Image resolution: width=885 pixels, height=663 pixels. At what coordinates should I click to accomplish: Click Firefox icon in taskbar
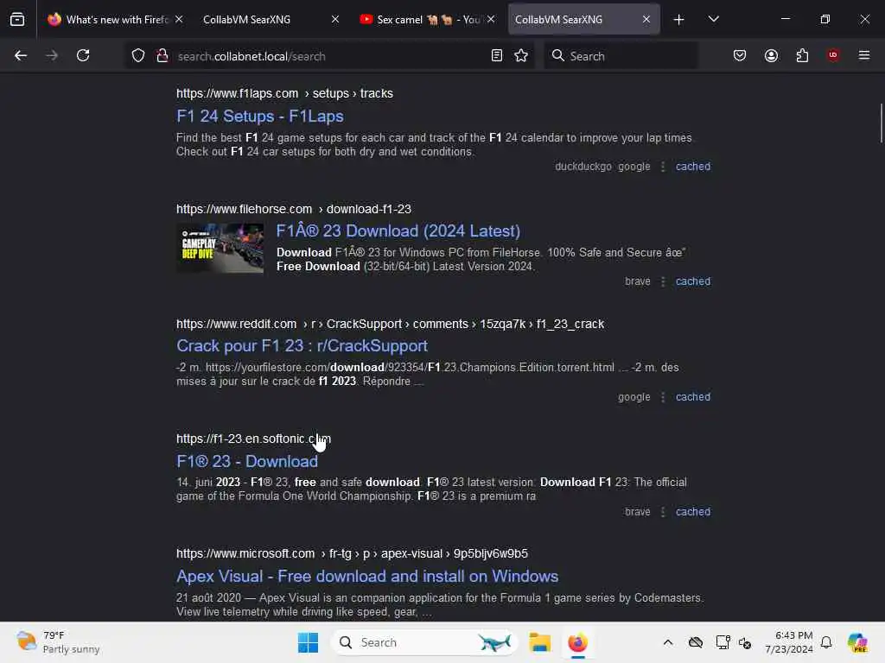577,642
